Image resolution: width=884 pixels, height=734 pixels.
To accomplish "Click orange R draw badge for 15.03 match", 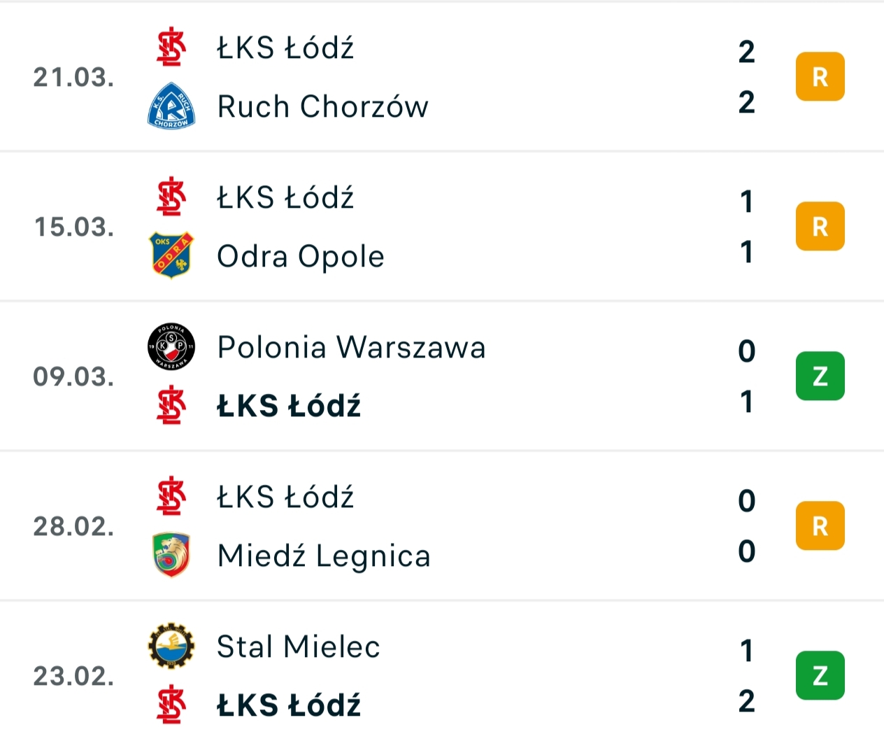I will click(x=820, y=227).
